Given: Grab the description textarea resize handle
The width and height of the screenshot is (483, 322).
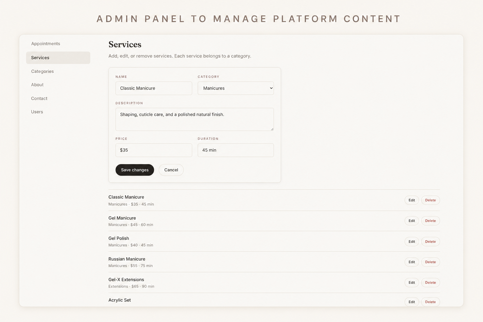Looking at the screenshot, I should [x=272, y=129].
